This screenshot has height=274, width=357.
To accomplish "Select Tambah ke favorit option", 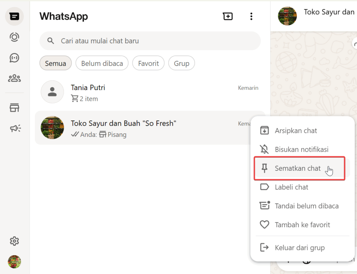I will tap(302, 225).
